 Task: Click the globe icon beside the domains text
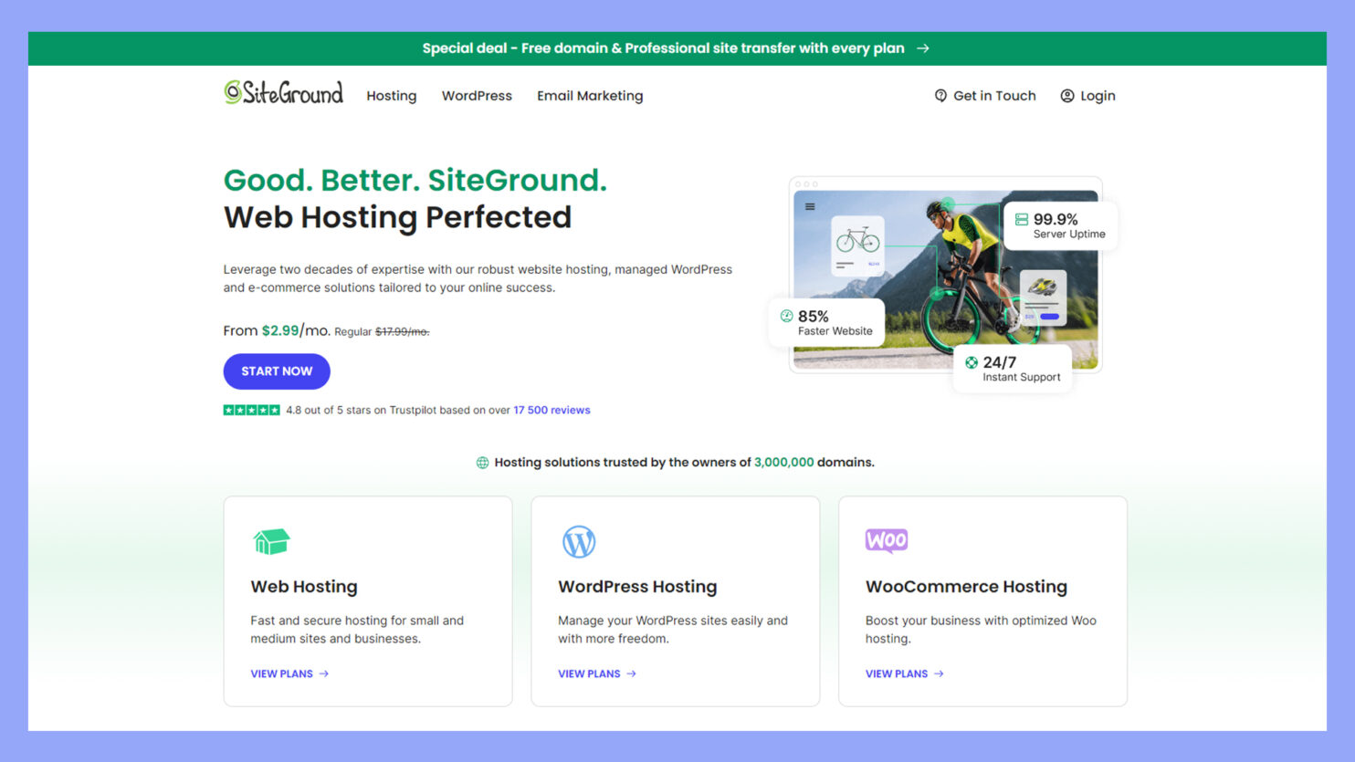(x=482, y=462)
